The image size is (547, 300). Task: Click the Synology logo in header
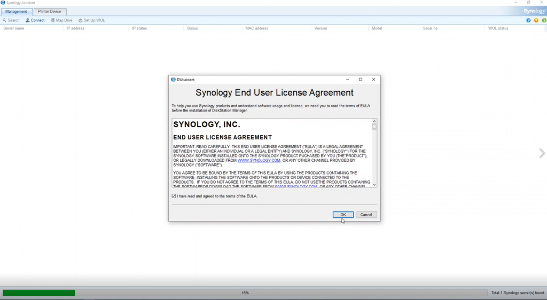(534, 11)
